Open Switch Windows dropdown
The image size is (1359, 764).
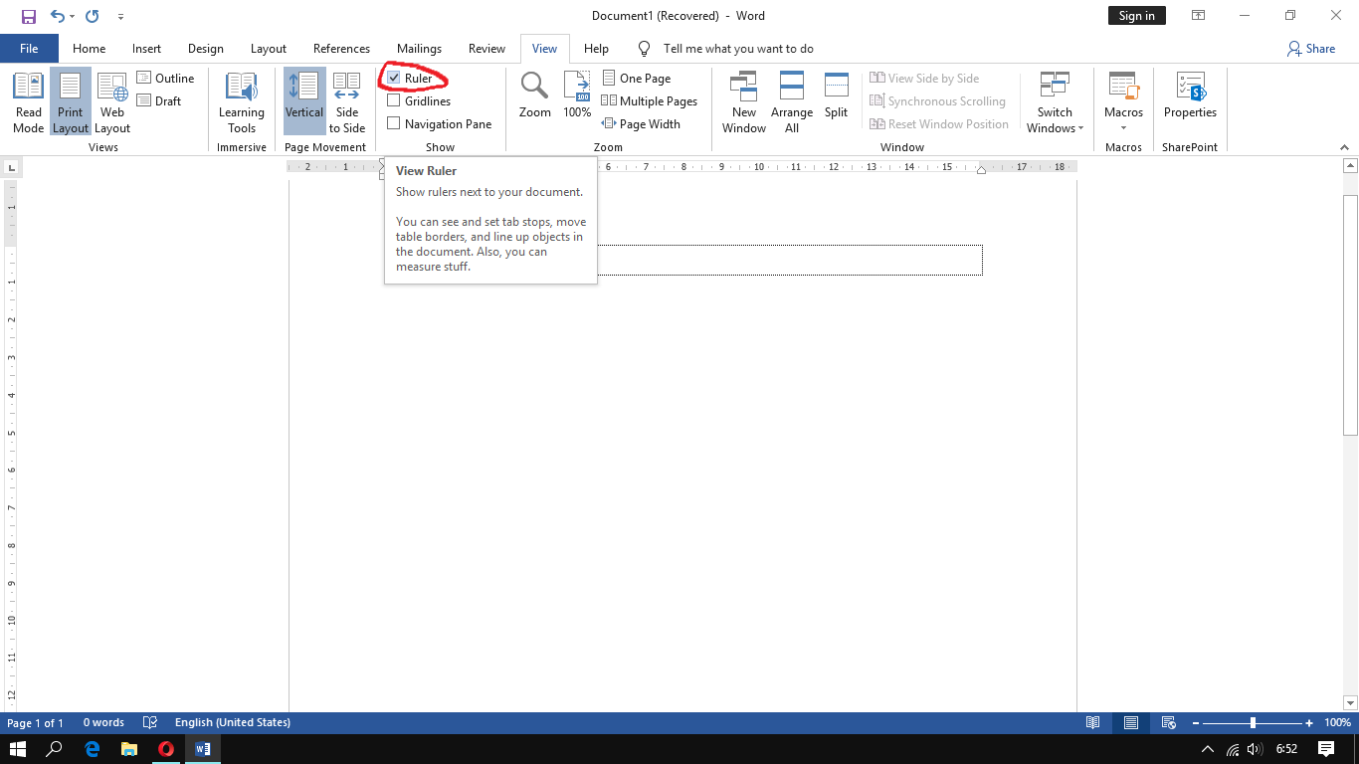point(1055,101)
